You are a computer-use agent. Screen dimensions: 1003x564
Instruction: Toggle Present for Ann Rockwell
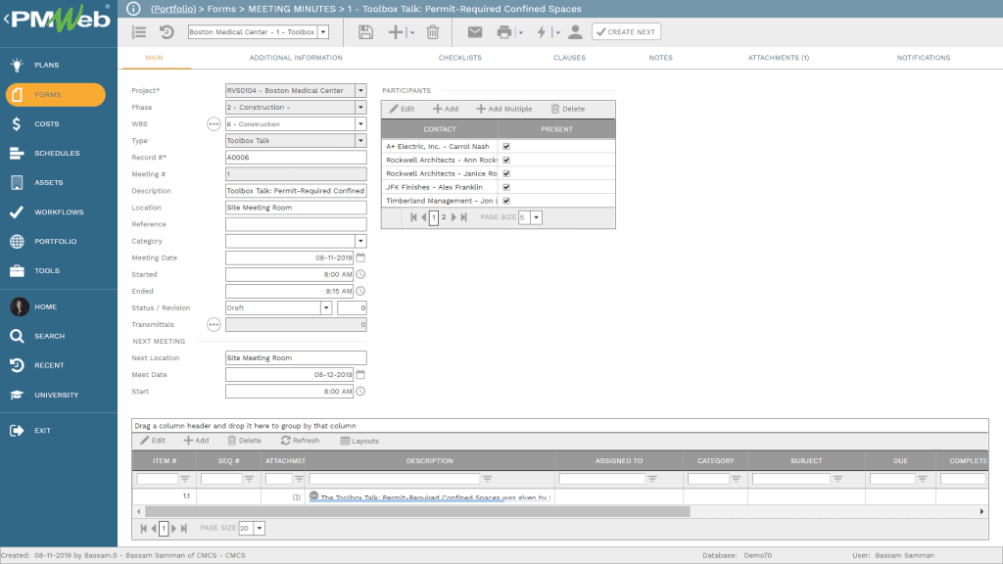(x=506, y=160)
